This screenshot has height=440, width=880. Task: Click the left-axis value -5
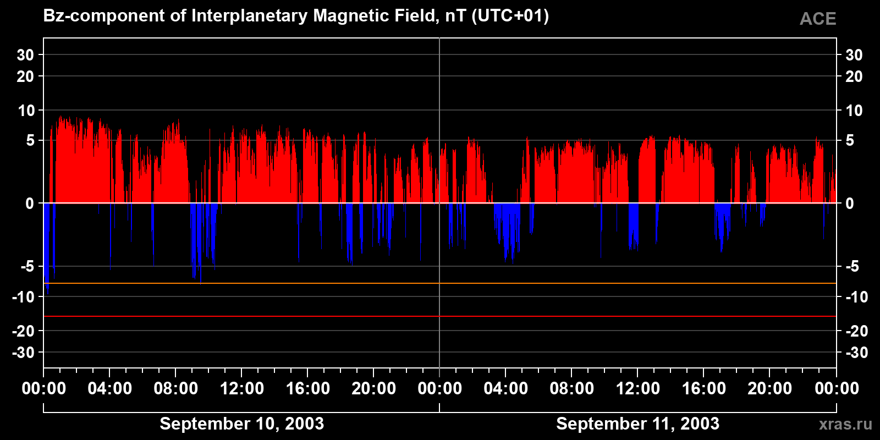point(28,267)
